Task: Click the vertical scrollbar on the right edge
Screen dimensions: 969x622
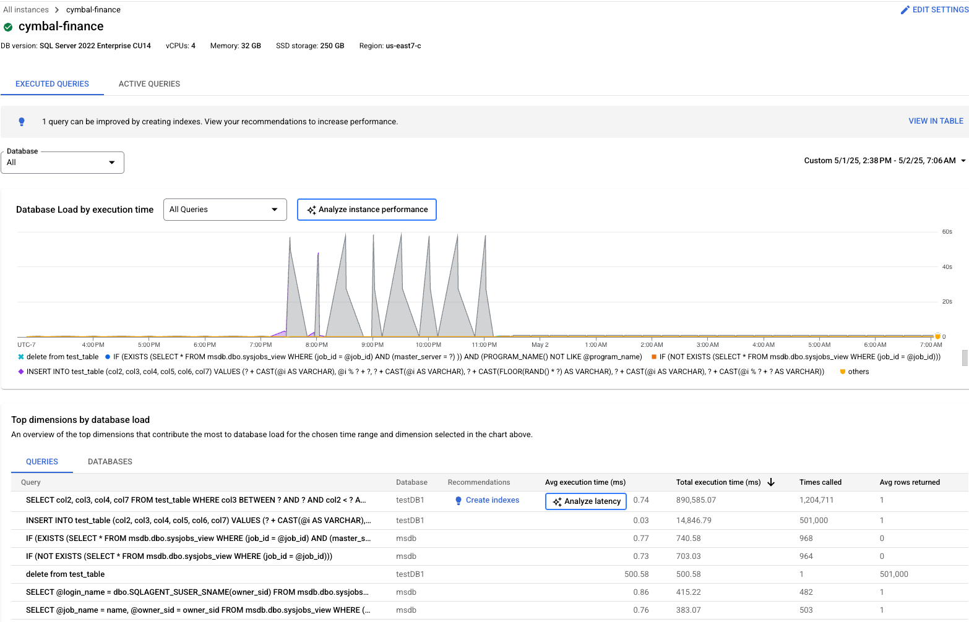Action: (x=965, y=359)
